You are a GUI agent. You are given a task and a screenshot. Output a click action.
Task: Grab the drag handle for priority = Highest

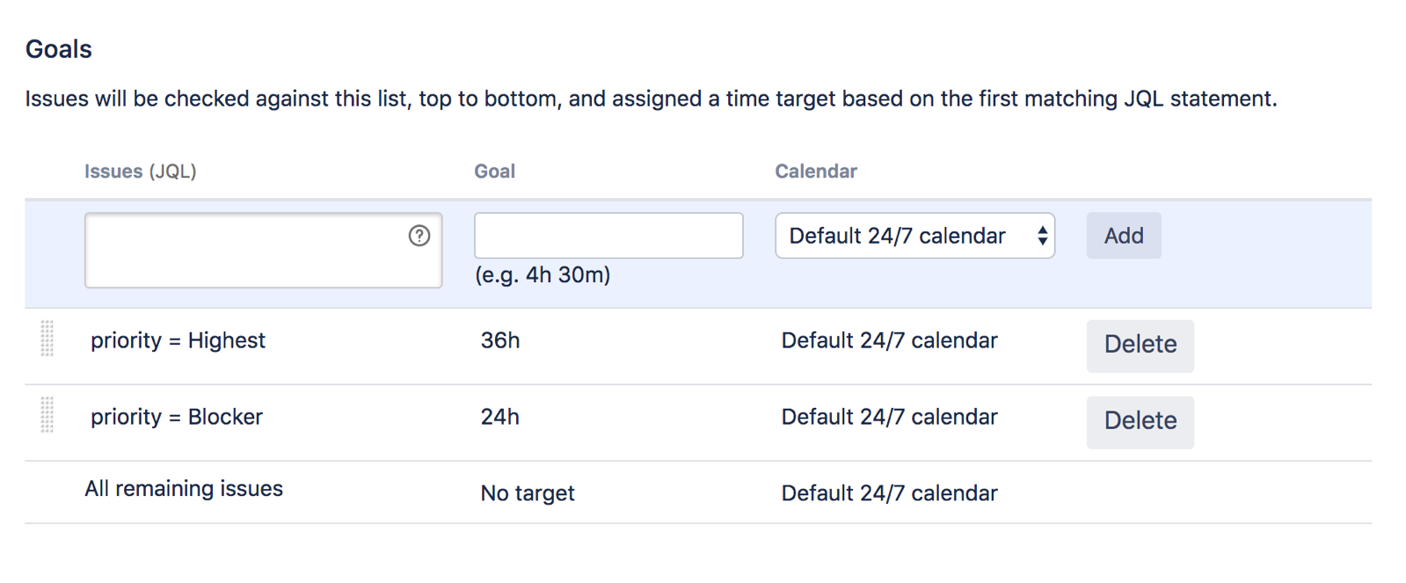[47, 339]
